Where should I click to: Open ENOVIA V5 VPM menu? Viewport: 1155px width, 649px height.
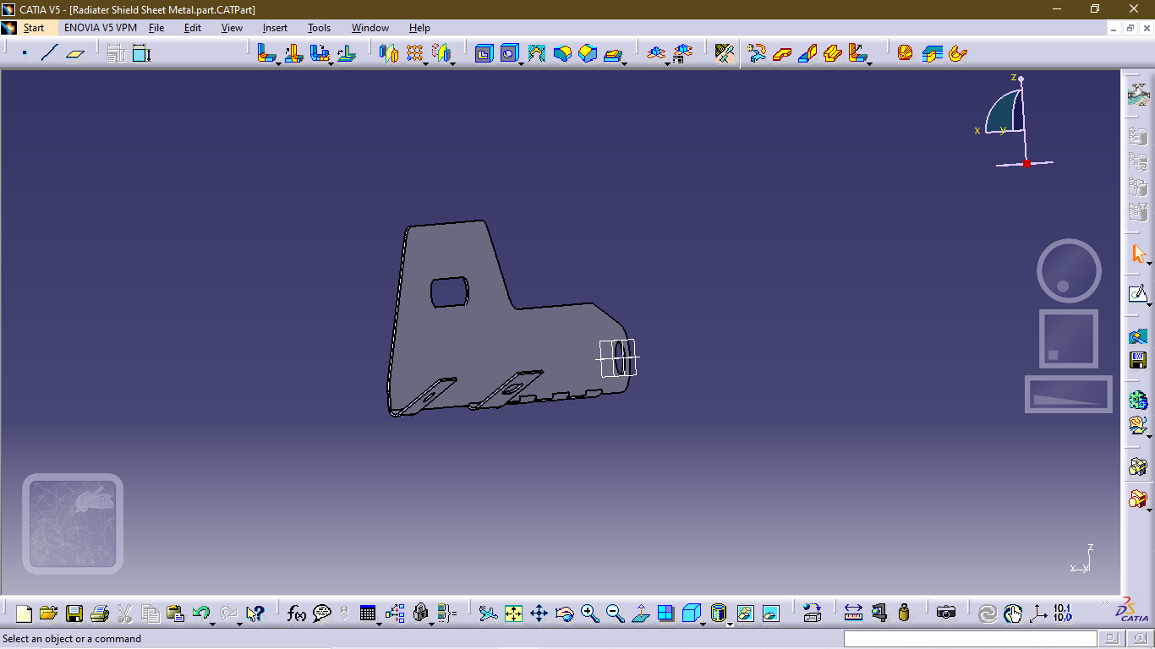coord(101,28)
